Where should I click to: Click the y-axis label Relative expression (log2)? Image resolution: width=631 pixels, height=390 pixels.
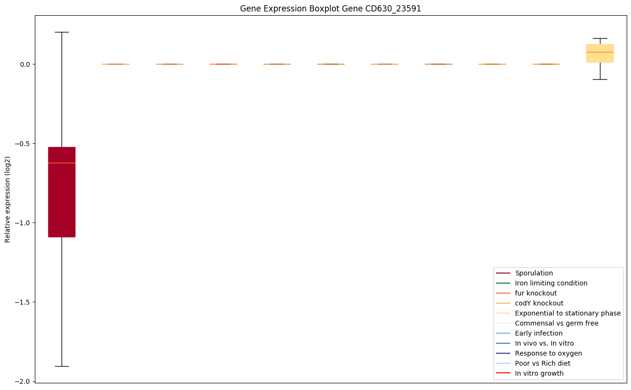click(8, 200)
